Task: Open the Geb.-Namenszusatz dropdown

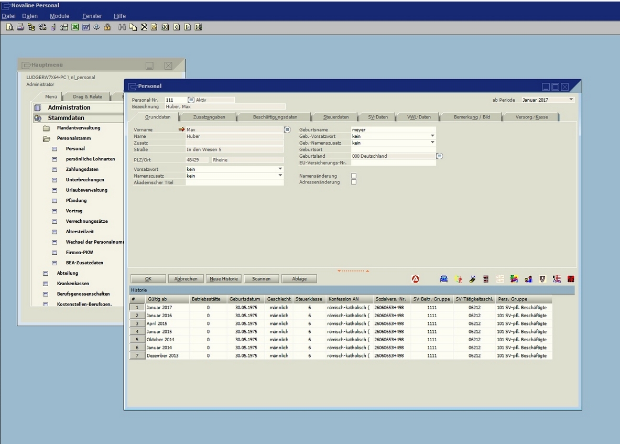Action: click(432, 143)
